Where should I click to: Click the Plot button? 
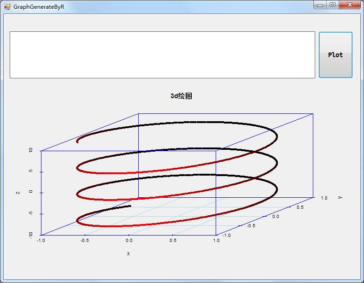point(335,55)
